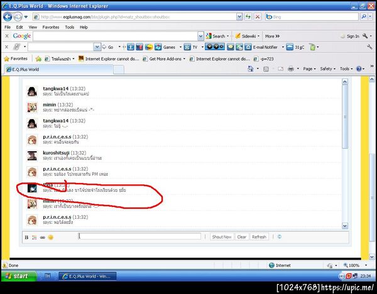The height and width of the screenshot is (294, 377).
Task: Open the recent pages dropdown beside the Forward button
Action: point(26,17)
